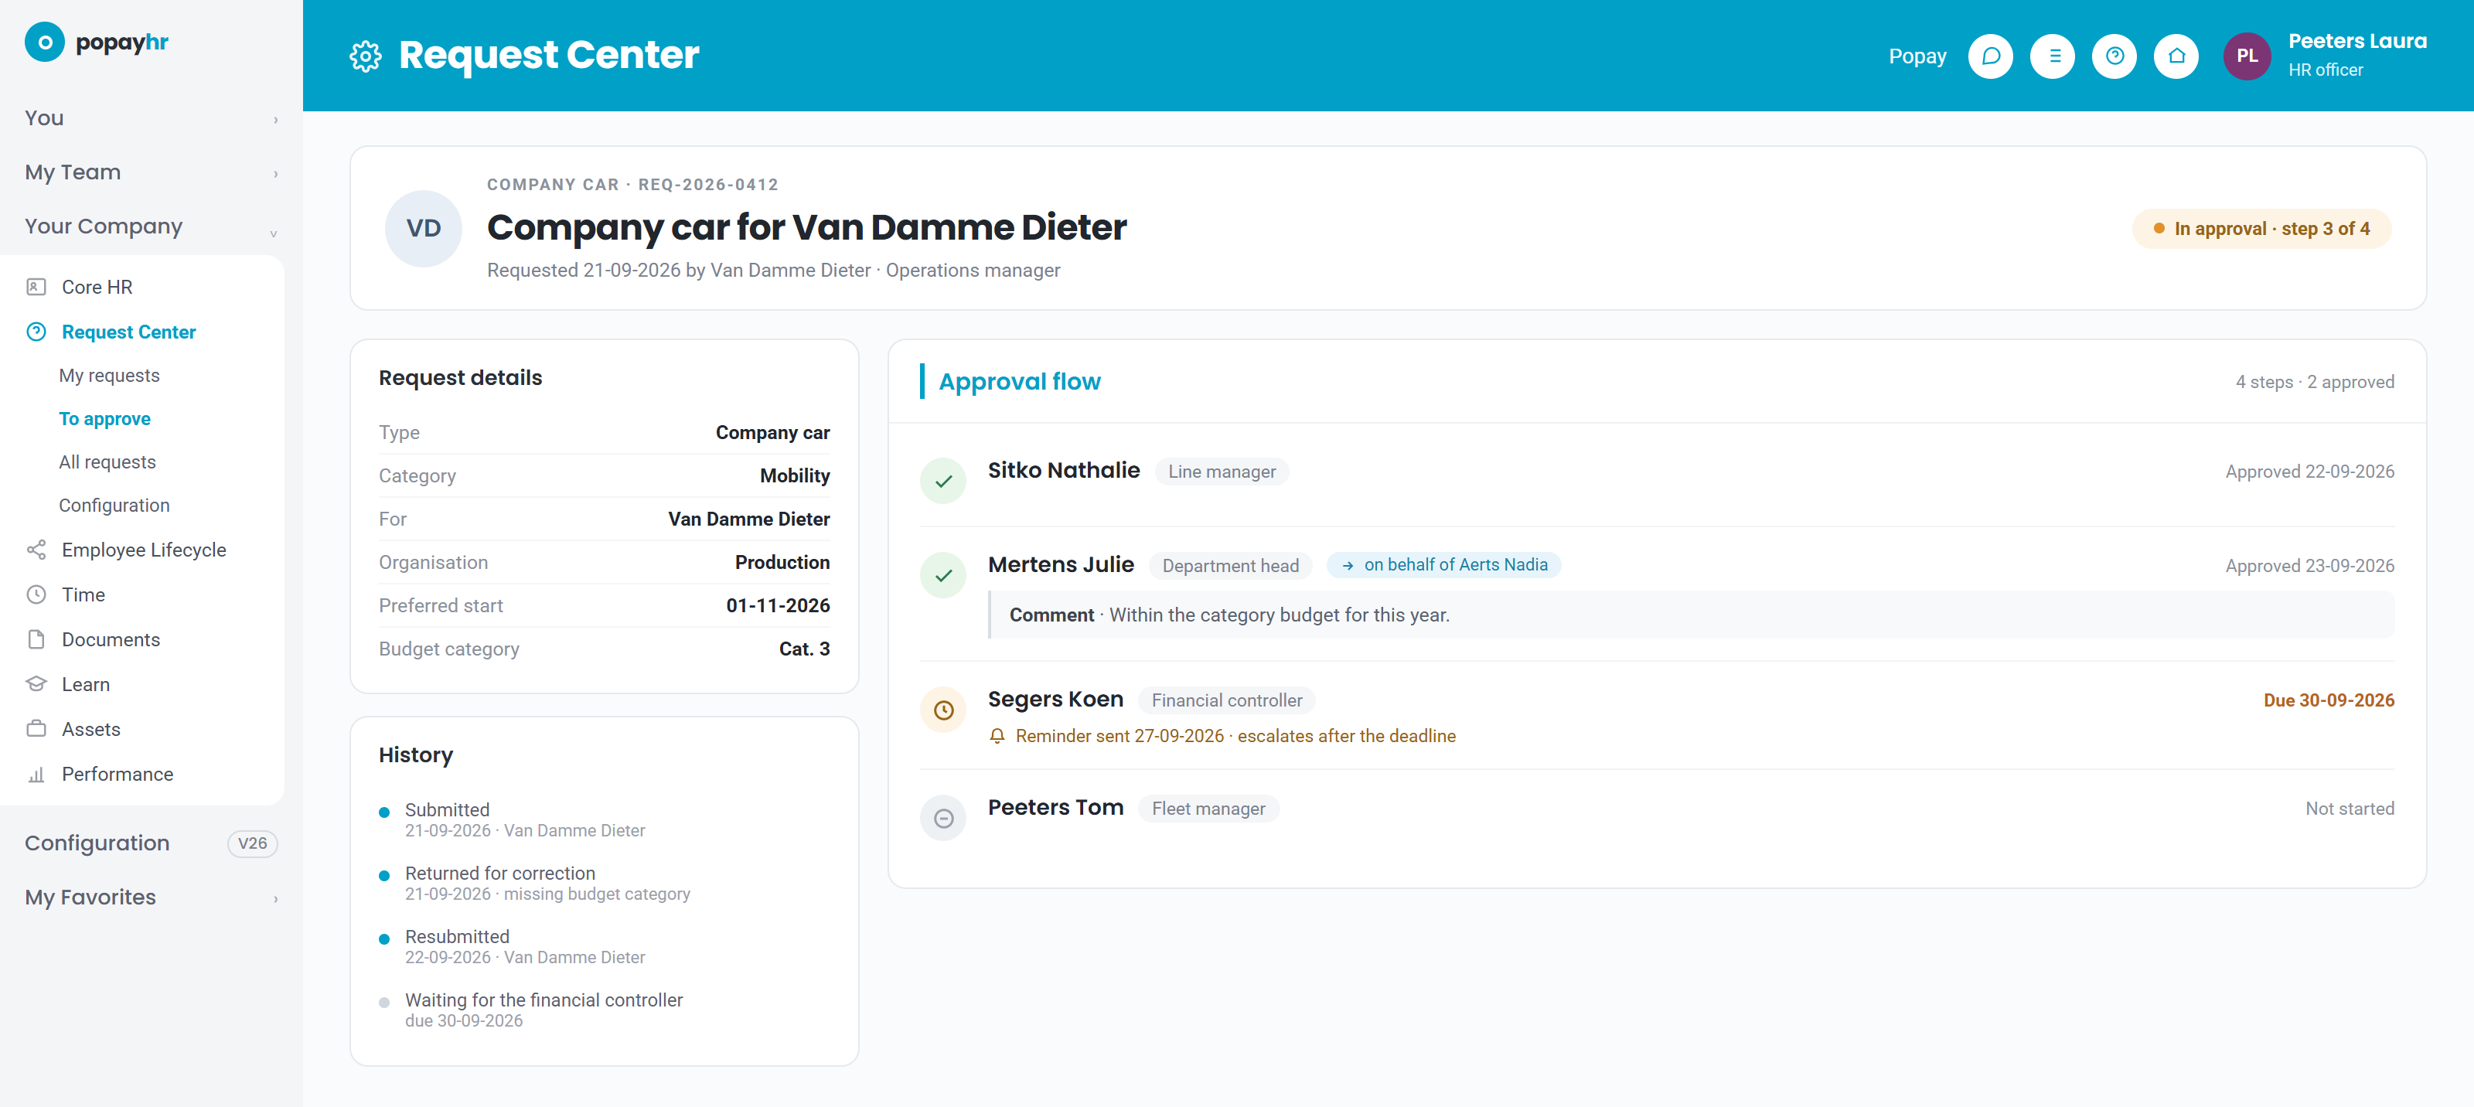Open the list menu icon in header

(x=2053, y=56)
